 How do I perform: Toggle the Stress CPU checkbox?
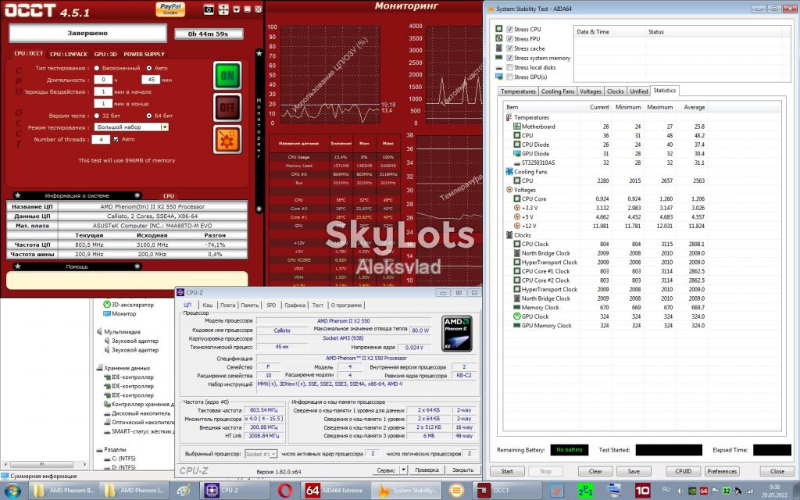(509, 29)
